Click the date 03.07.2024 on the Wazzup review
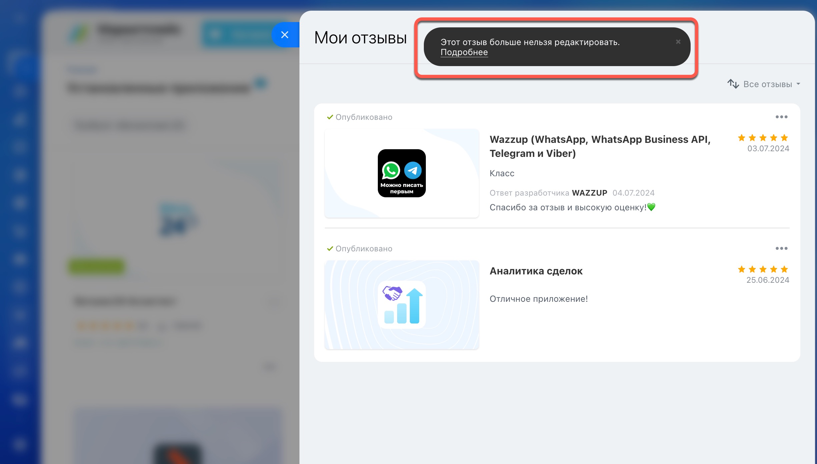The width and height of the screenshot is (817, 464). pos(768,149)
